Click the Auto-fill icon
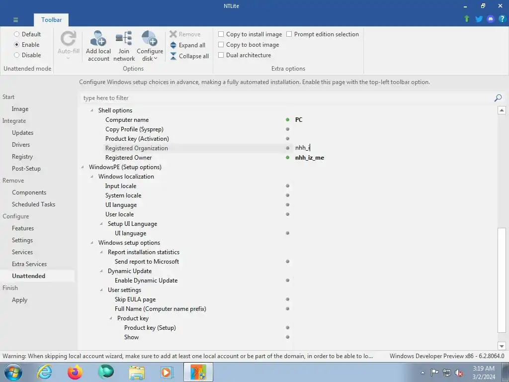509x382 pixels. [69, 39]
